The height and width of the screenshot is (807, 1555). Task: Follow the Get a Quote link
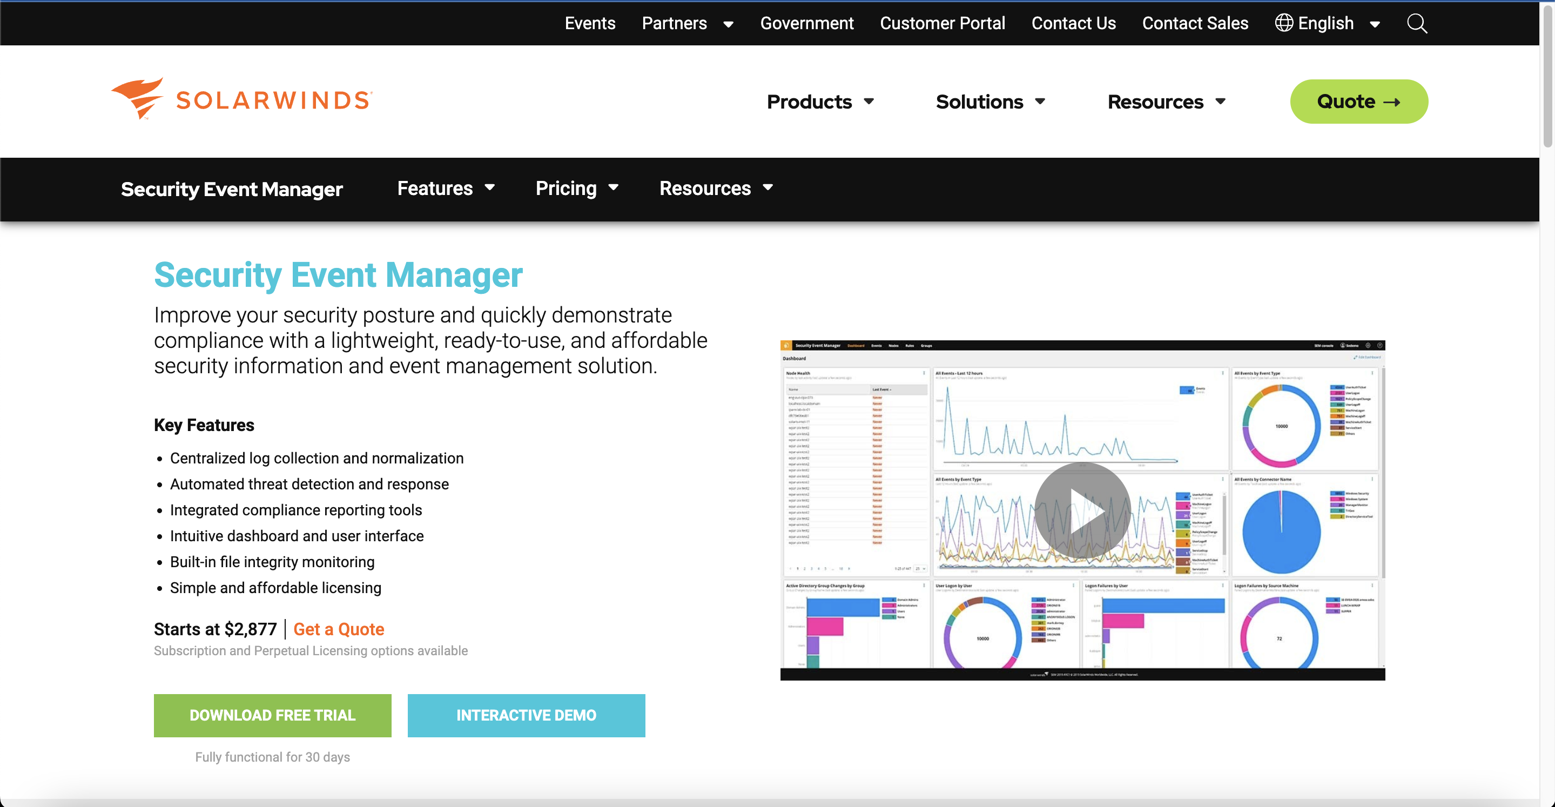(338, 629)
